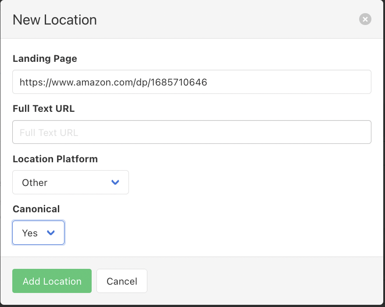Select the Other value in platform selector
This screenshot has height=307, width=385.
click(x=35, y=182)
